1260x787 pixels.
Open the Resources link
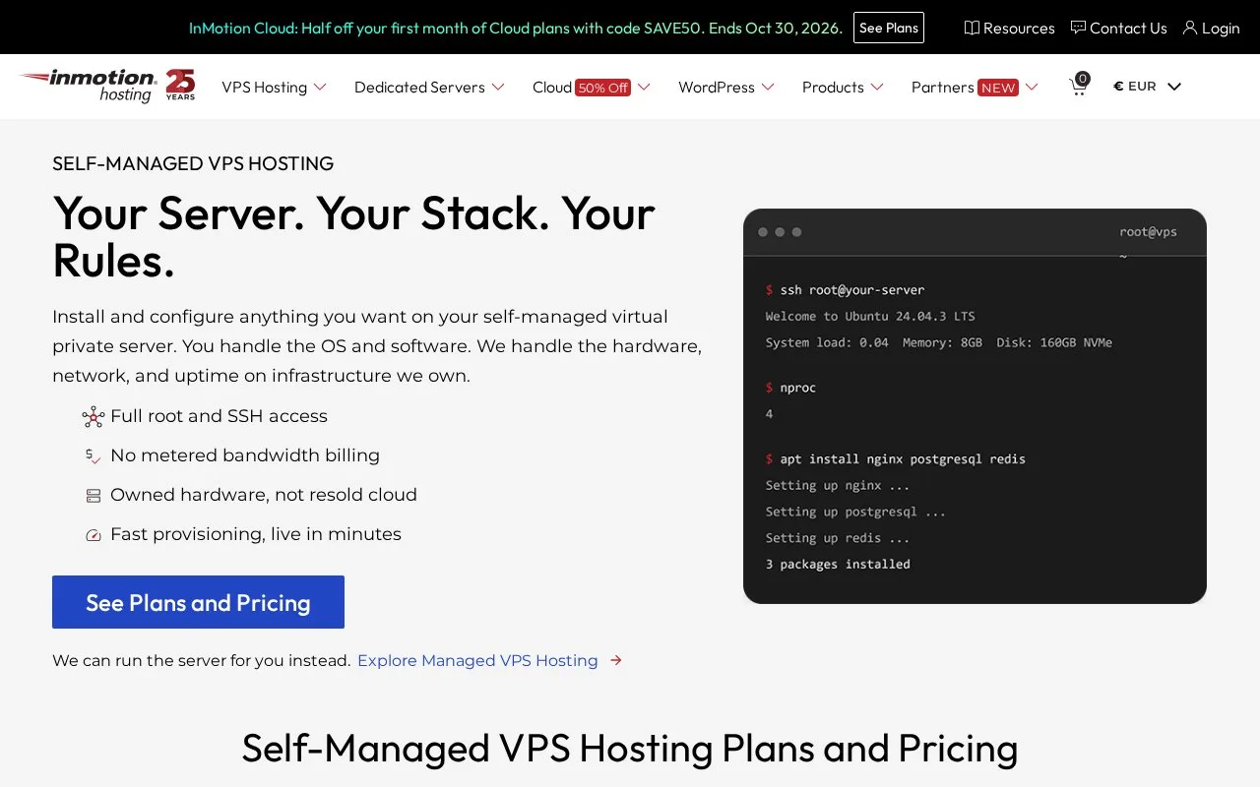(1019, 29)
